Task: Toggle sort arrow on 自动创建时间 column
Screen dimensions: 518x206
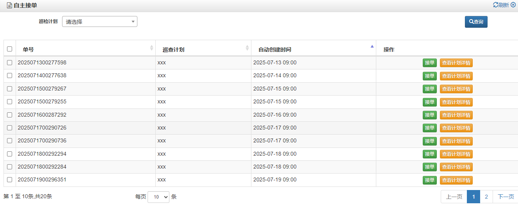Action: [x=372, y=46]
